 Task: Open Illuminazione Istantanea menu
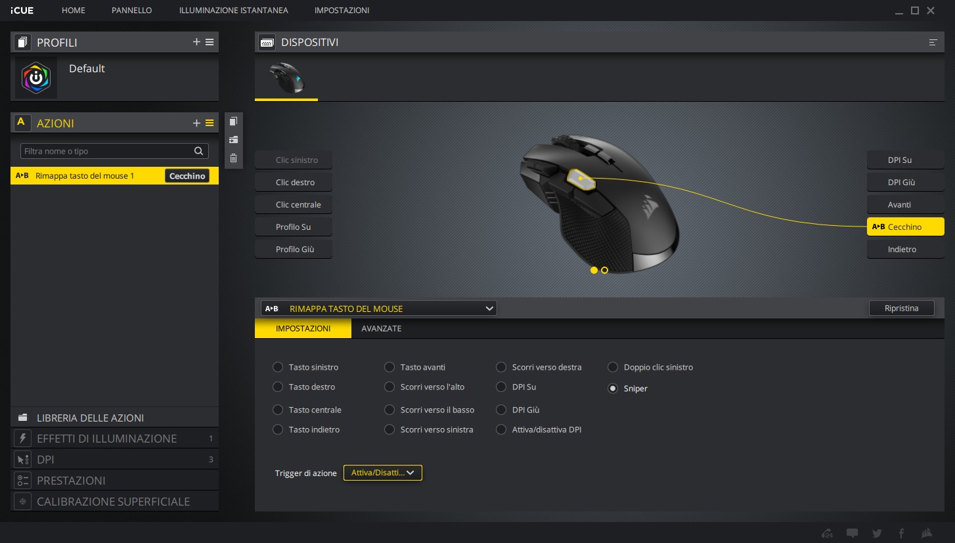[x=233, y=11]
